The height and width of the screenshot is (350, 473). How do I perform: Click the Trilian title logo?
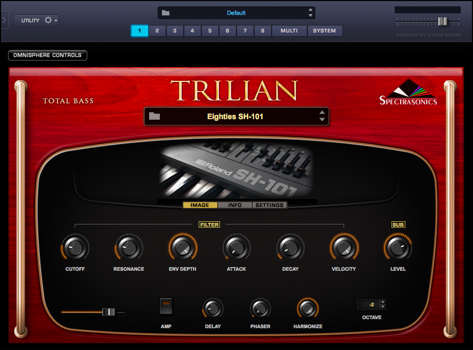click(x=234, y=90)
